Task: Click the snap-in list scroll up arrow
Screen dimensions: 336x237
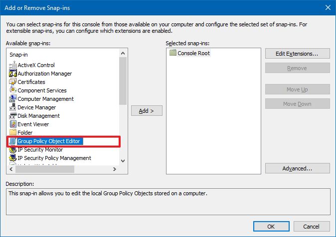Action: tap(123, 53)
